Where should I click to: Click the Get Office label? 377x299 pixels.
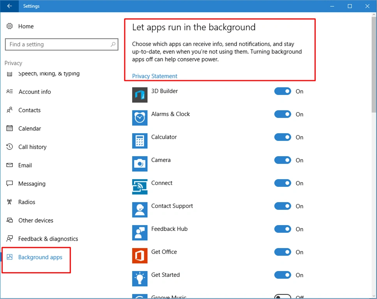[164, 252]
